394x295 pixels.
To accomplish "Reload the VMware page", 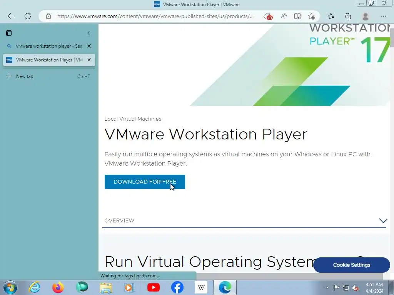I will tap(28, 16).
